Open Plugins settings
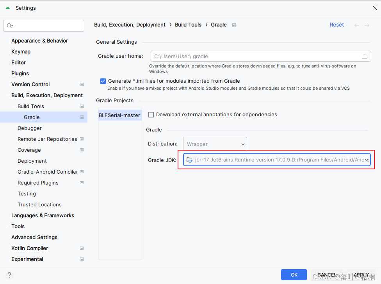Viewport: 381px width, 284px height. coord(20,74)
